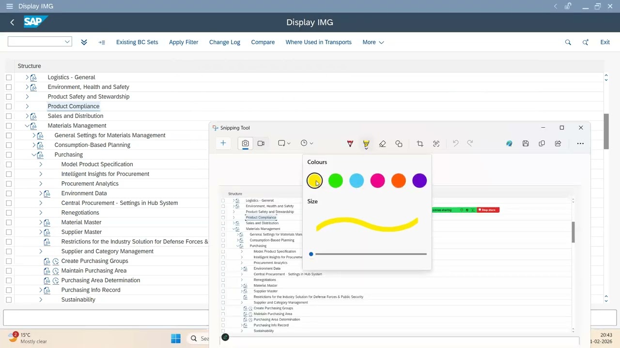Tick checkbox for Environment, Health and Safety
Screen dimensions: 620x348
pos(9,87)
